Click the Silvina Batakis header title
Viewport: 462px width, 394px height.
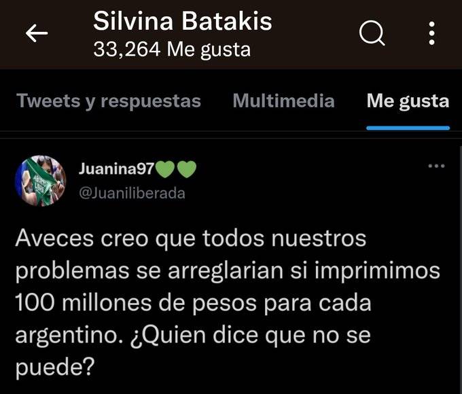tap(183, 21)
